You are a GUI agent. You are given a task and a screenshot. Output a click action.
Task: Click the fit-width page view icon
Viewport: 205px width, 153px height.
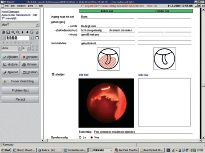pyautogui.click(x=8, y=32)
